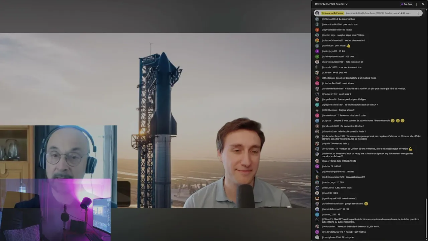
Task: Open the Top fans leaderboard
Action: [406, 4]
